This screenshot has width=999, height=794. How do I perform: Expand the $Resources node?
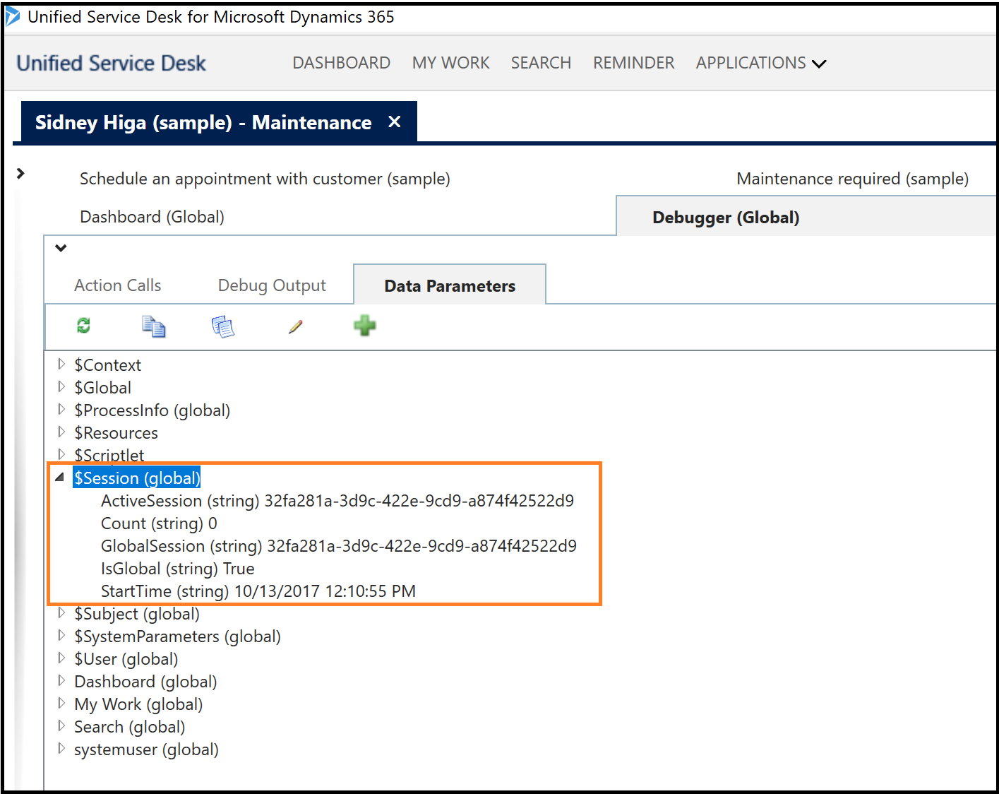[x=61, y=432]
